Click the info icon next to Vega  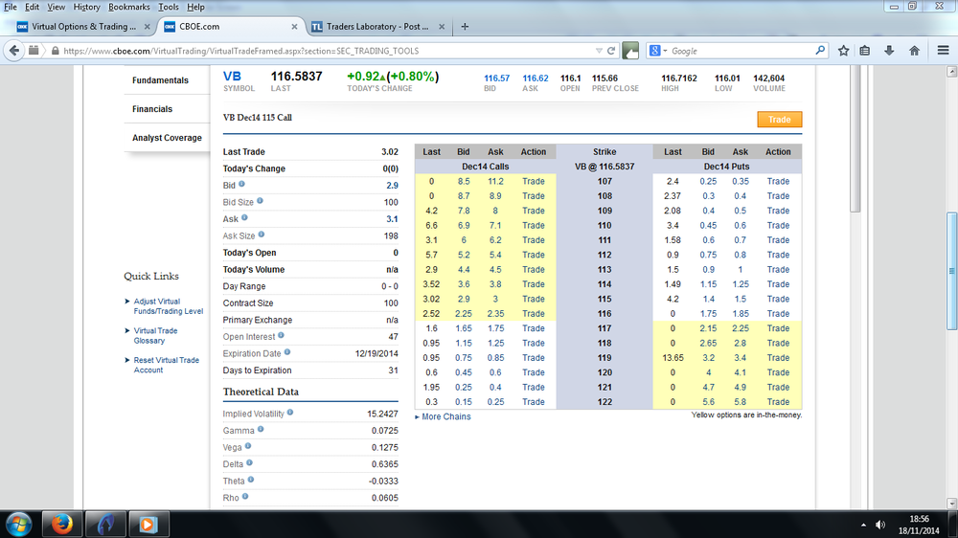tap(248, 446)
